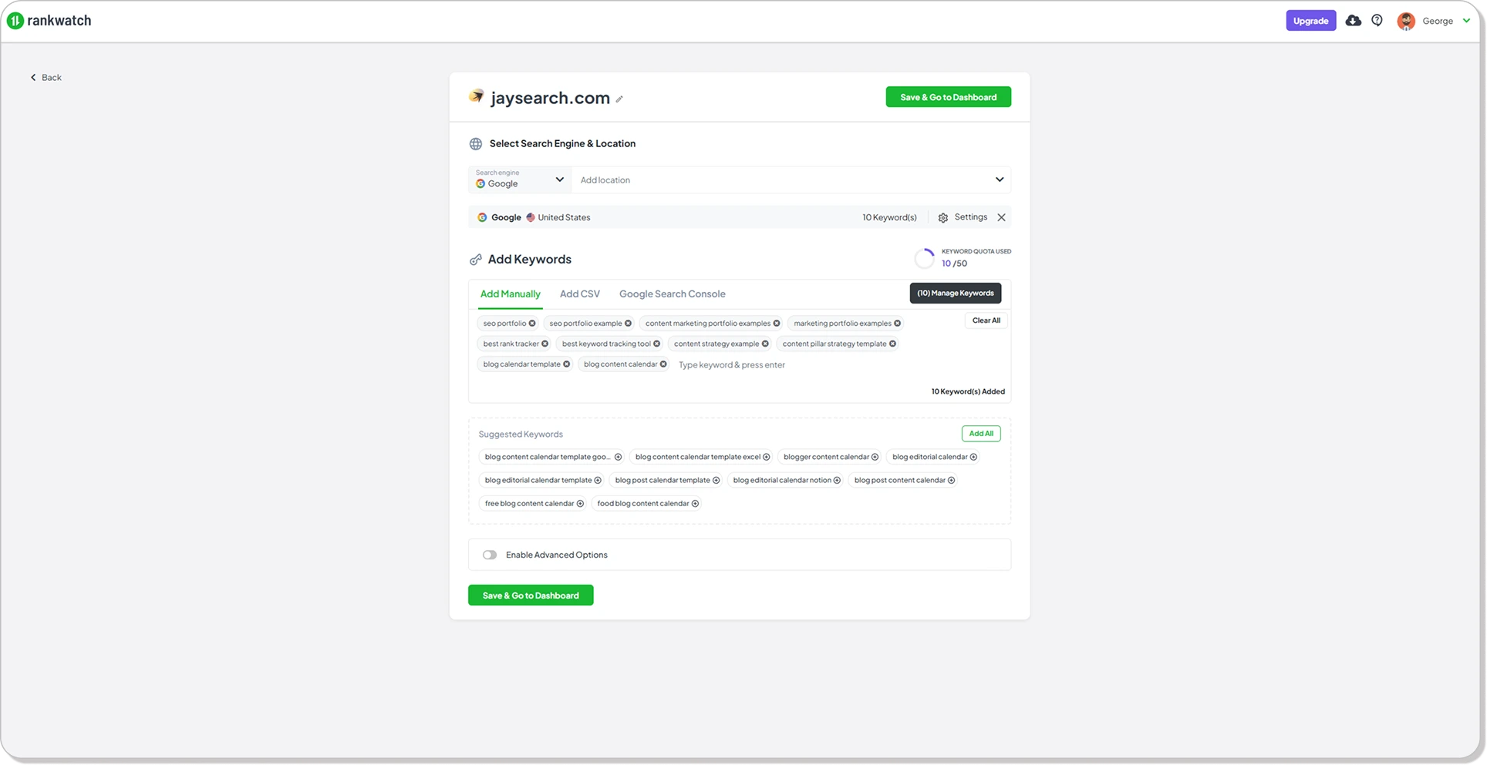Image resolution: width=1487 pixels, height=765 pixels.
Task: Add suggested 'blog editorial calendar notion'
Action: point(837,480)
